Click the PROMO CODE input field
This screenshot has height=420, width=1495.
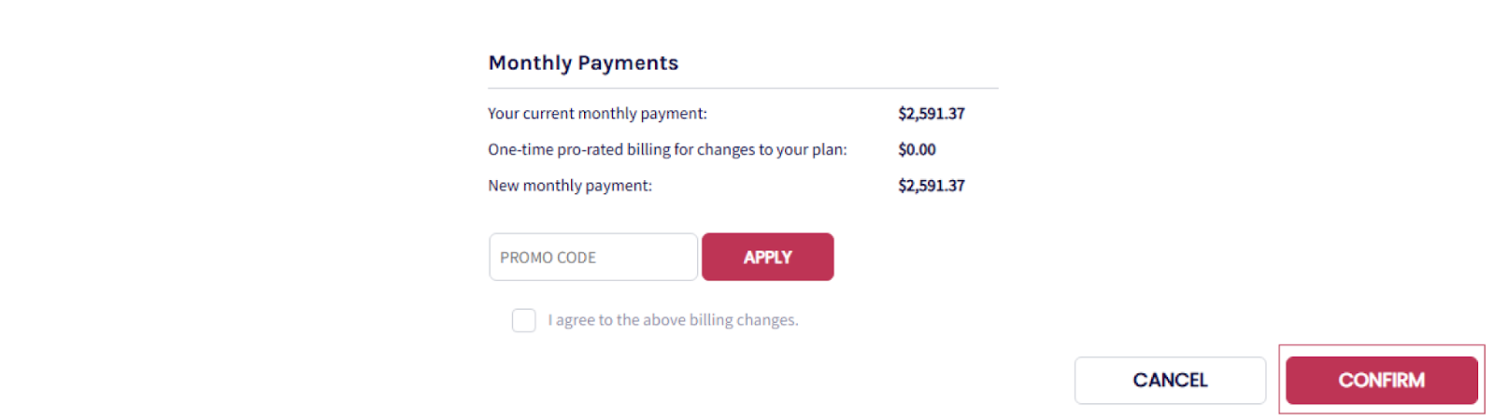(x=592, y=257)
